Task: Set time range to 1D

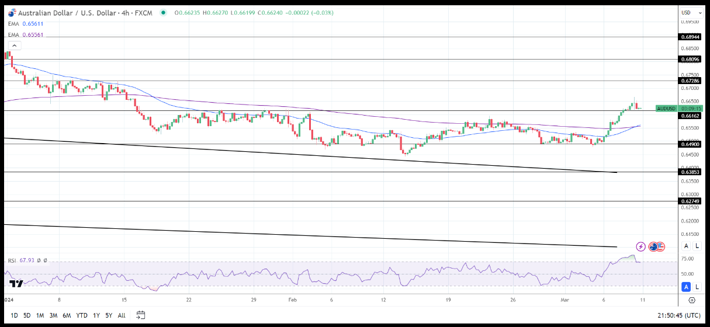Action: 14,315
